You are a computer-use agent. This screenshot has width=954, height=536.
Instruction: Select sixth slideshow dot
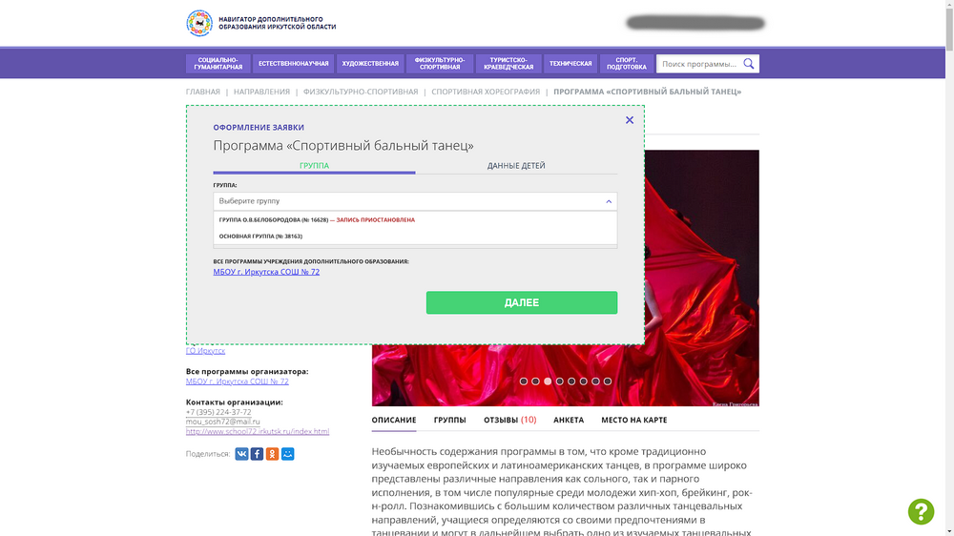pos(584,381)
